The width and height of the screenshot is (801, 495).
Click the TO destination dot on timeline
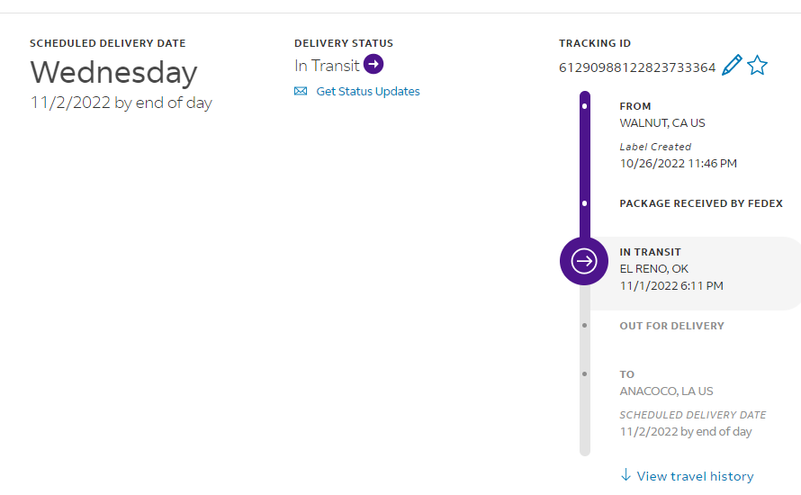coord(585,373)
